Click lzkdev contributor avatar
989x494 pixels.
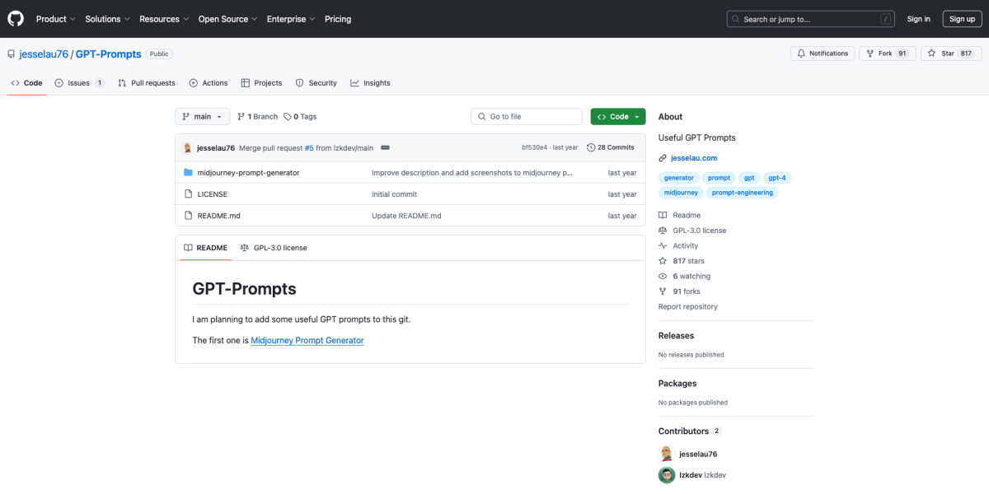pos(666,475)
